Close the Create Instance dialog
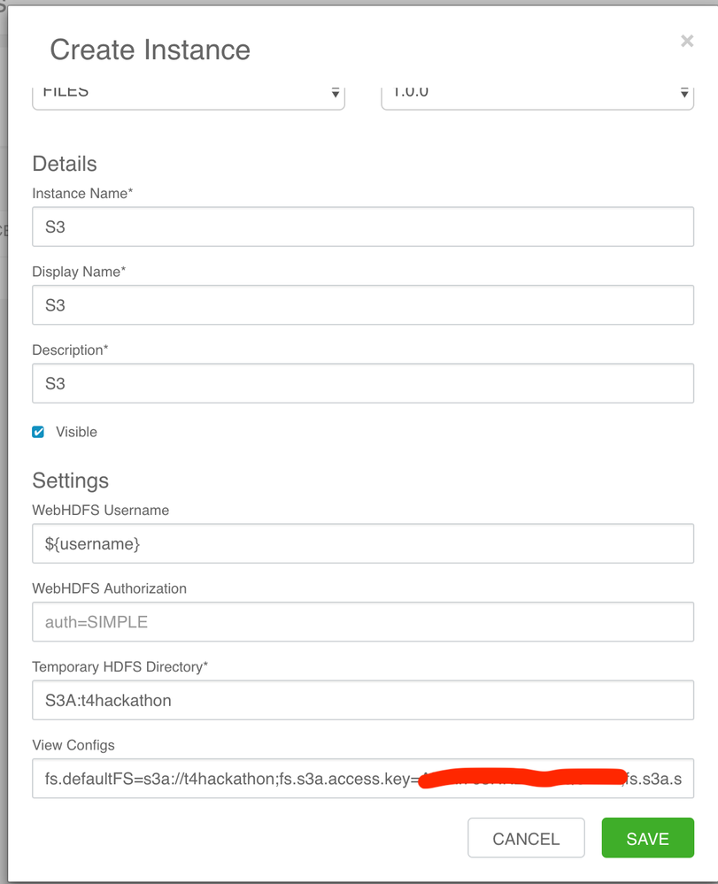The width and height of the screenshot is (718, 884). pos(687,41)
